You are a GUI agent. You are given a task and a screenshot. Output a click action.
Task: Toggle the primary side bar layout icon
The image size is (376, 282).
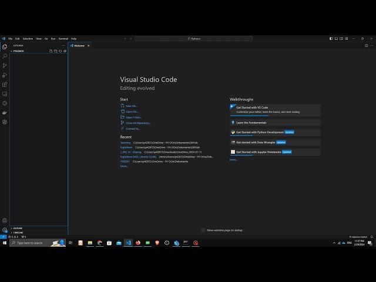[331, 38]
